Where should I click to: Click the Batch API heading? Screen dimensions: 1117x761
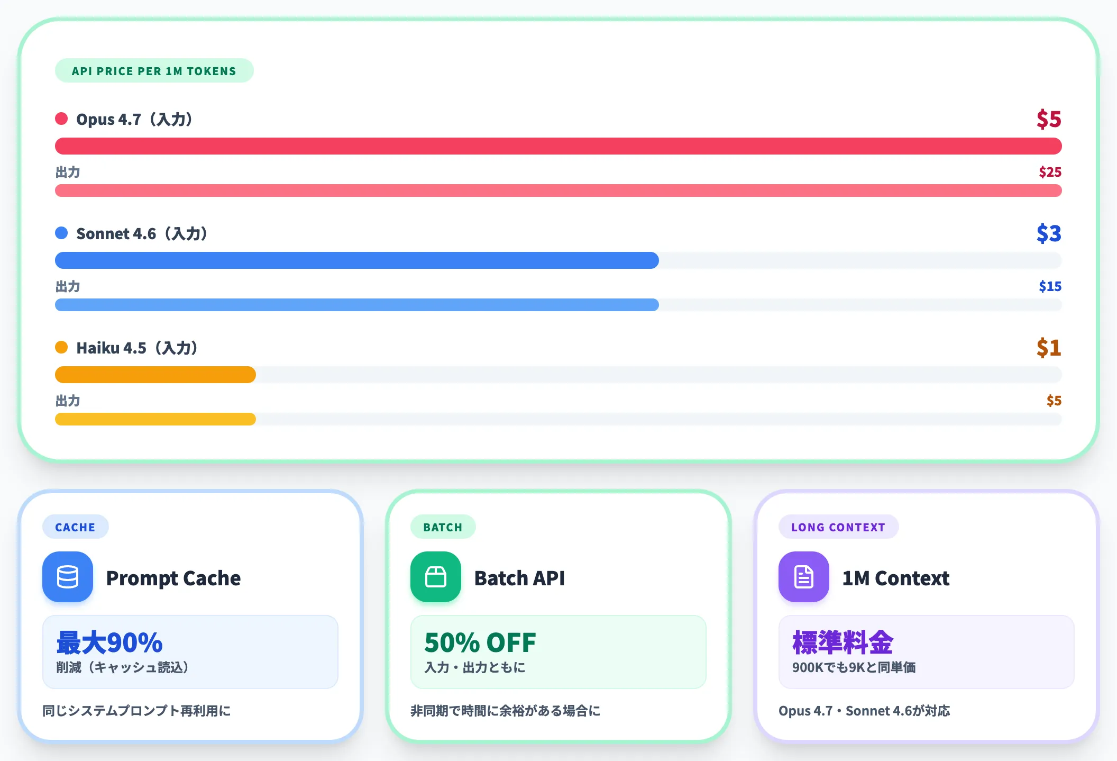click(519, 578)
